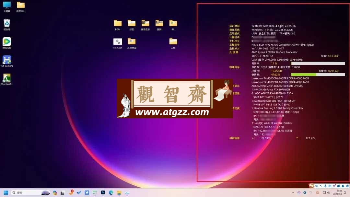Expand the hidden tray icons chevron
The image size is (350, 197).
(x=293, y=193)
